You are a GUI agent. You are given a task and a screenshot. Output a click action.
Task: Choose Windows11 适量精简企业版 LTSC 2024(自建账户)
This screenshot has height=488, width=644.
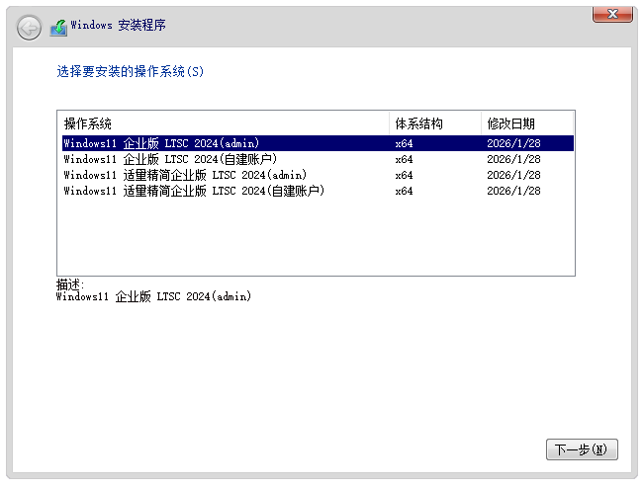tap(194, 191)
